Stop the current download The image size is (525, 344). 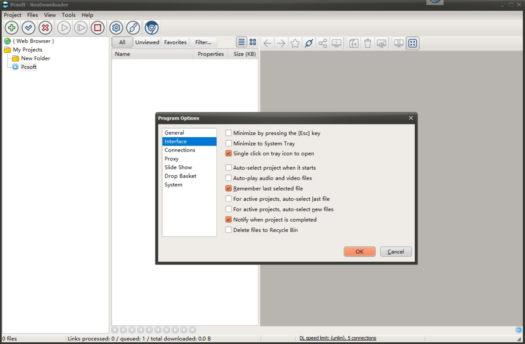click(x=97, y=27)
